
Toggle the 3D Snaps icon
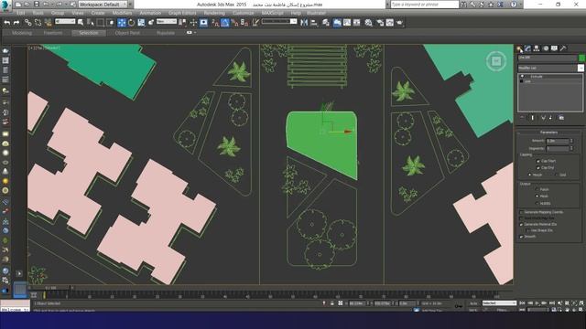pyautogui.click(x=215, y=23)
